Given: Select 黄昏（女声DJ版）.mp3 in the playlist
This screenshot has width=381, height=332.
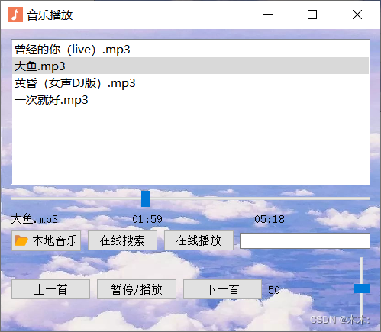Looking at the screenshot, I should [x=190, y=83].
